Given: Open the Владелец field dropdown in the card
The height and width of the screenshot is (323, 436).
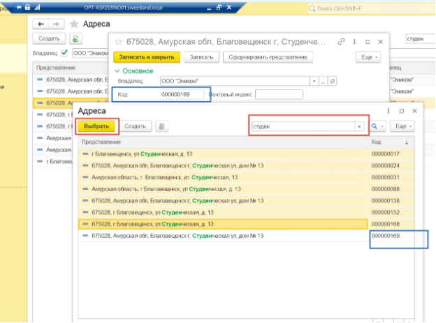Looking at the screenshot, I should point(315,81).
